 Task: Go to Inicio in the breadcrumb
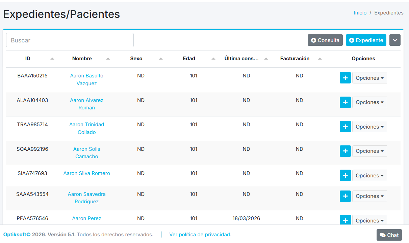[360, 13]
